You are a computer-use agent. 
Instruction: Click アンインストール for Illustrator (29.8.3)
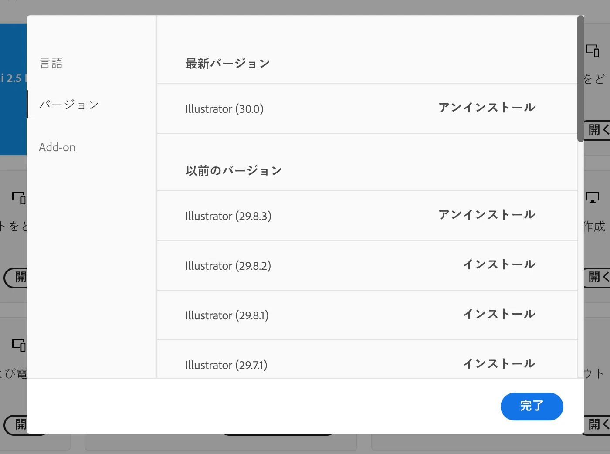[487, 215]
